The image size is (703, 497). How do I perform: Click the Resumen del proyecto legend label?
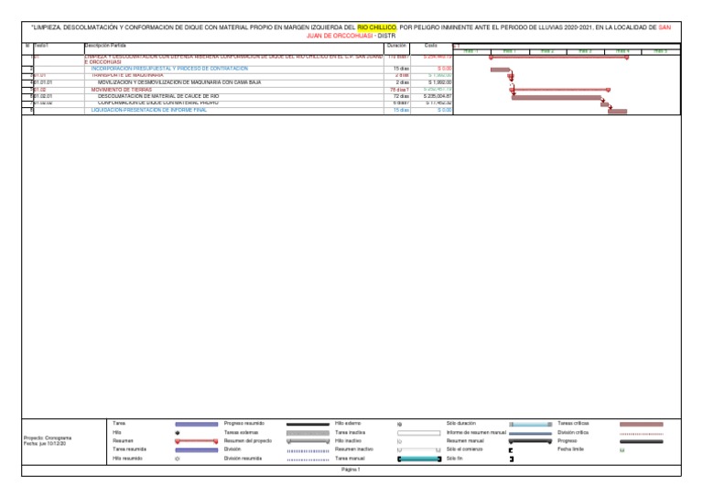[248, 441]
